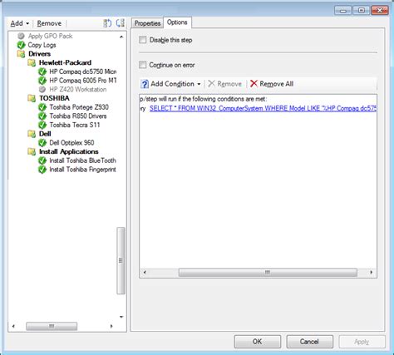The width and height of the screenshot is (394, 355).
Task: Open the Add Condition dropdown arrow
Action: (199, 84)
